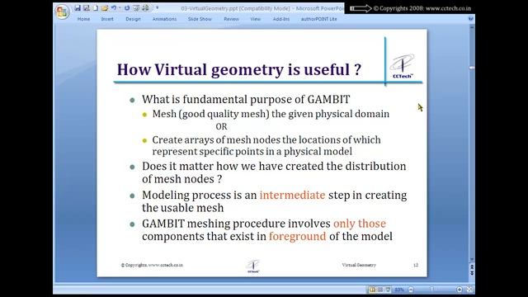
Task: Open the Office button menu
Action: pos(63,12)
